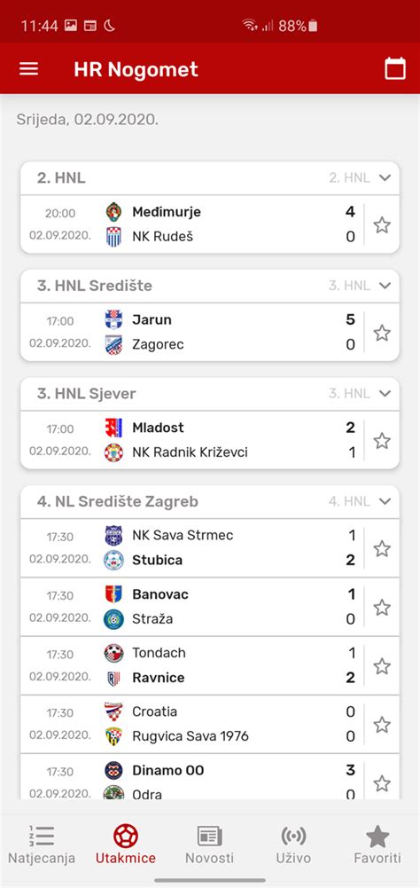Star the Jarun vs Zagorec match
The height and width of the screenshot is (888, 420).
[382, 333]
